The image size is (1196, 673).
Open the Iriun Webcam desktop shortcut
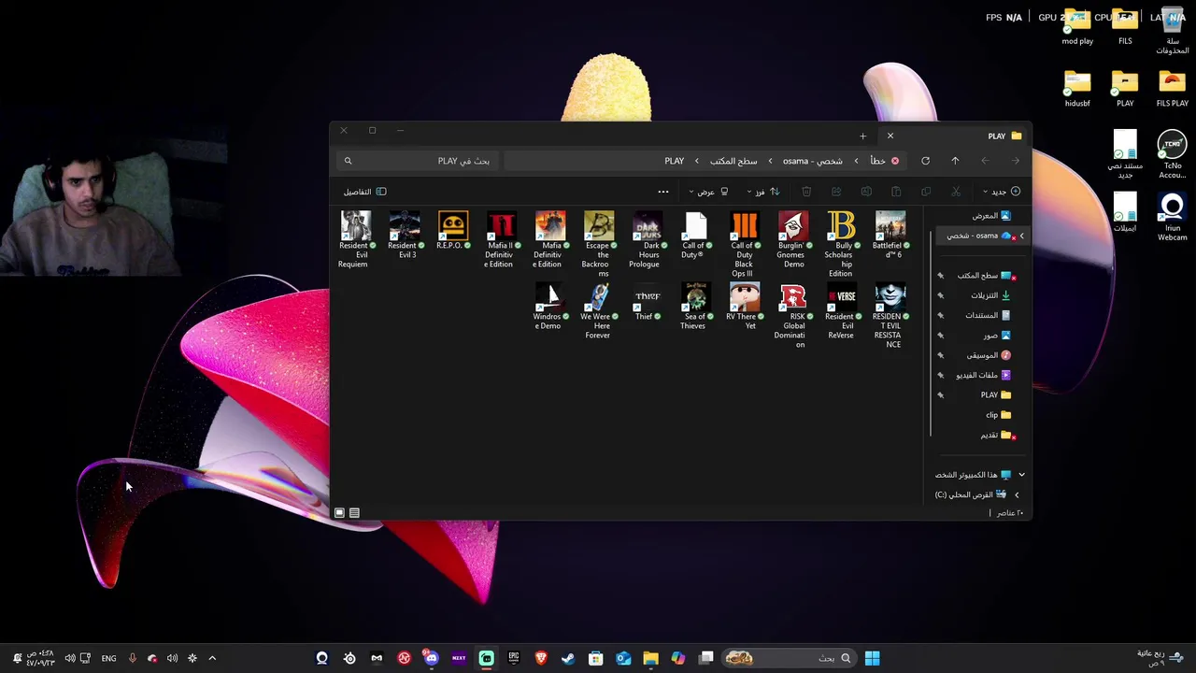coord(1173,217)
